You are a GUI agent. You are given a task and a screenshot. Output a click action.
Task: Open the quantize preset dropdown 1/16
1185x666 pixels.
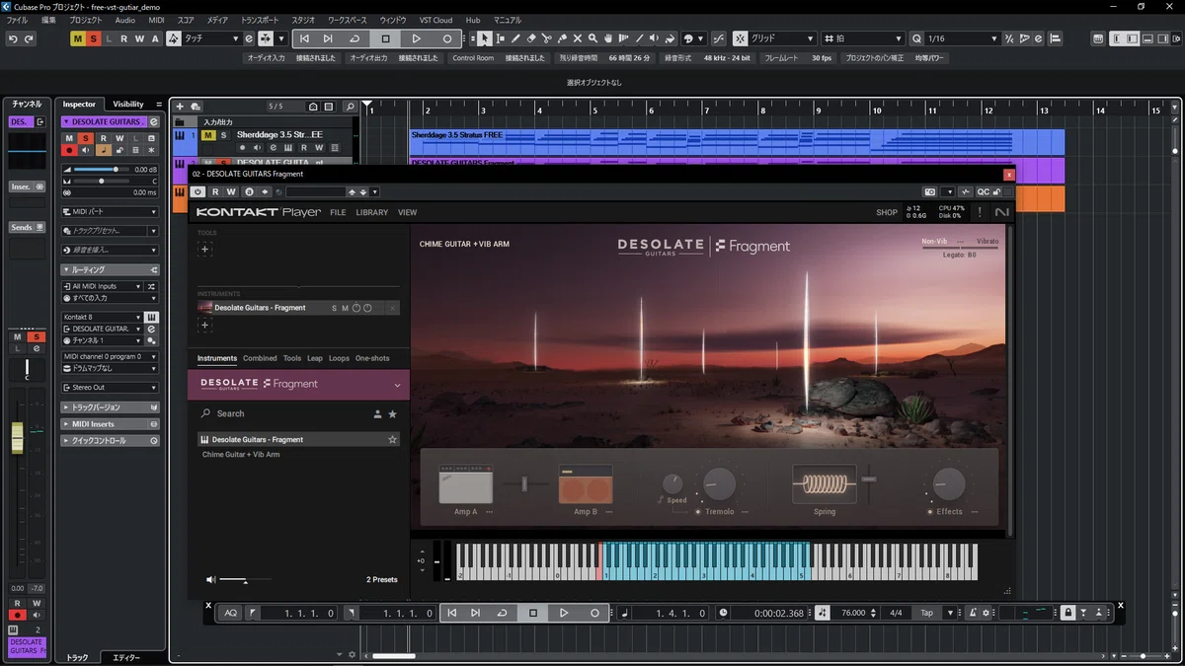(963, 38)
